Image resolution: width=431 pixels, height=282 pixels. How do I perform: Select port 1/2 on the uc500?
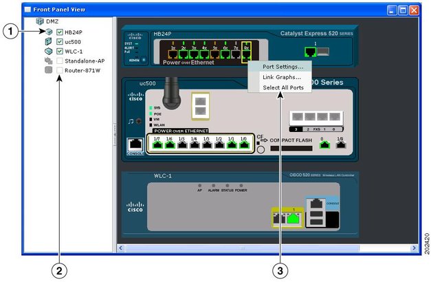(x=219, y=144)
